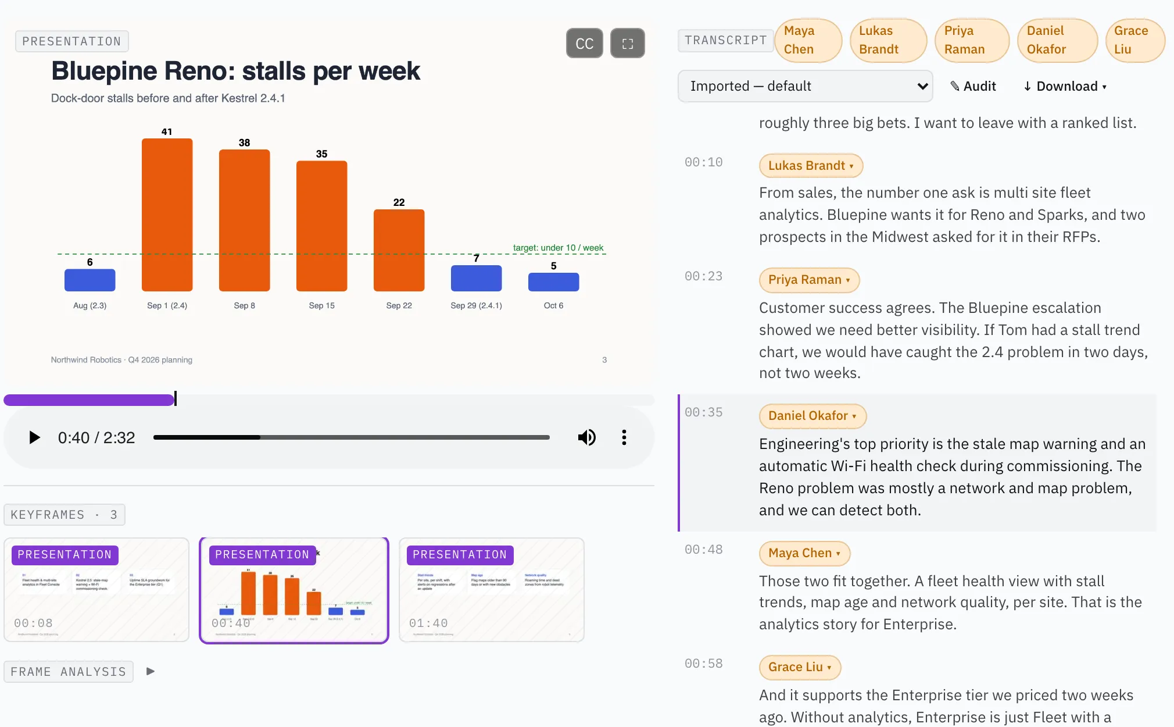Change speaker for the 00:48 Maya Chen segment

(804, 553)
